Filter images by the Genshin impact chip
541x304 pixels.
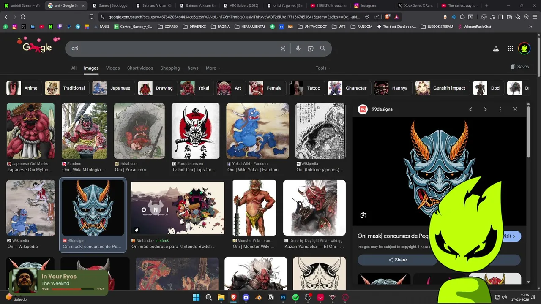[443, 88]
